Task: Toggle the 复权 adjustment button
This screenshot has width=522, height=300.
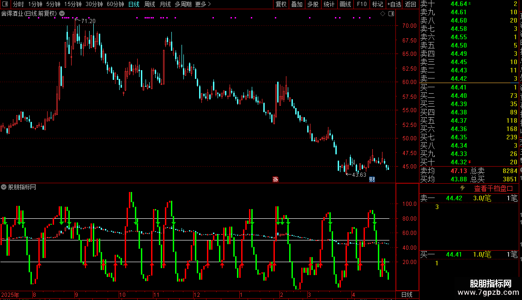Action: tap(281, 4)
